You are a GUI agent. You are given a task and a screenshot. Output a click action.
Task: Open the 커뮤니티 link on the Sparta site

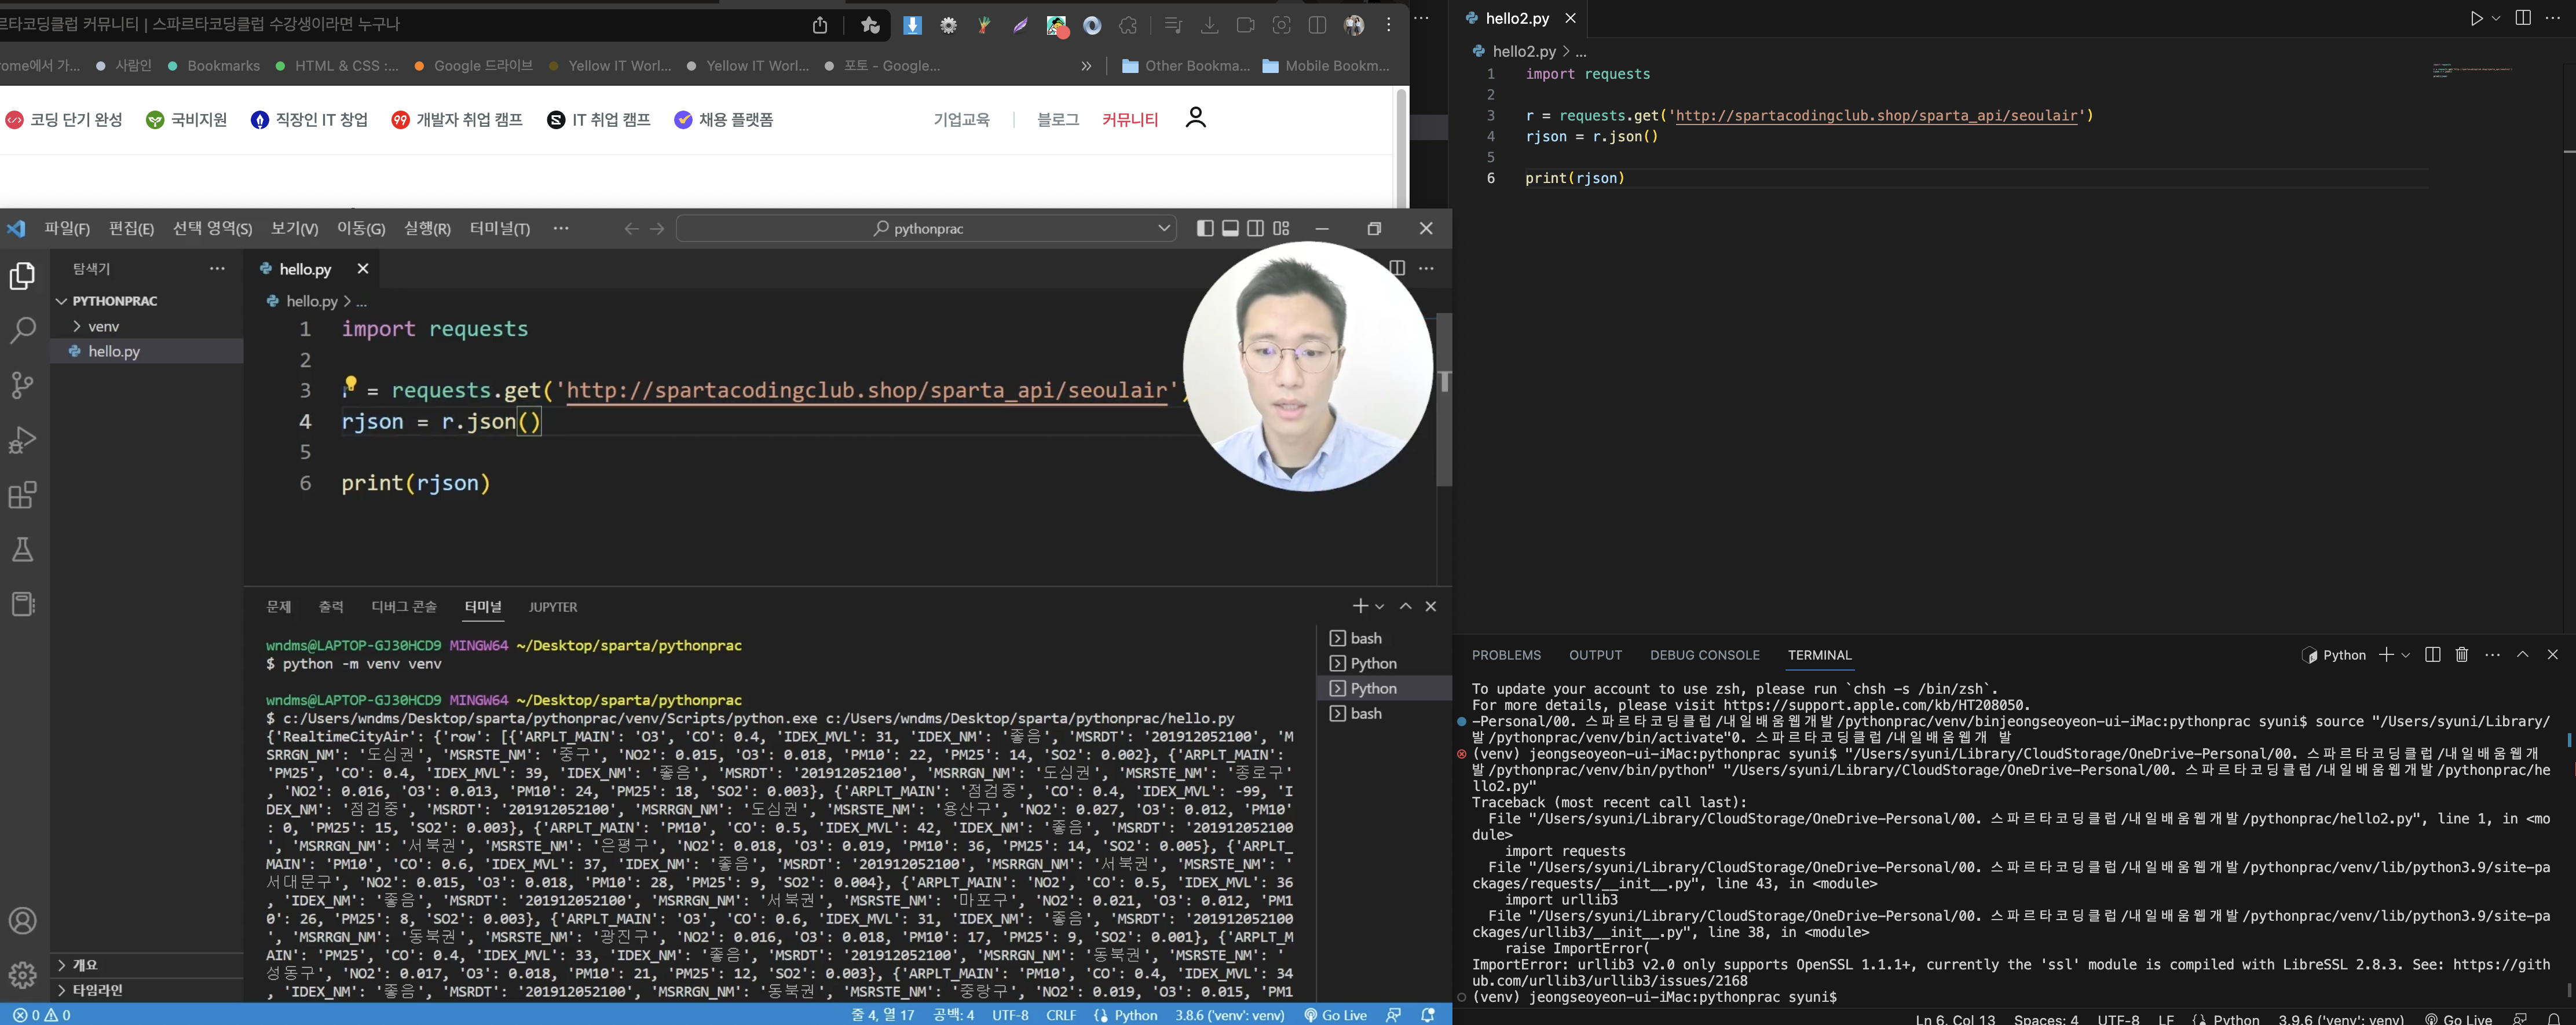[1130, 120]
